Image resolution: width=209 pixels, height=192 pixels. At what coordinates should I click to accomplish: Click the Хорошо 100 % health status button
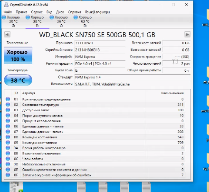coord(18,56)
